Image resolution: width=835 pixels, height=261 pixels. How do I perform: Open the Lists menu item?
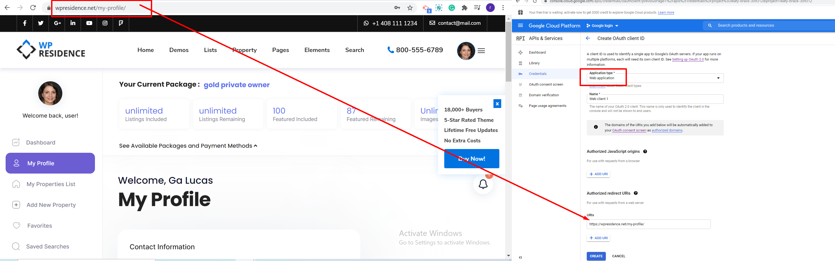(210, 50)
